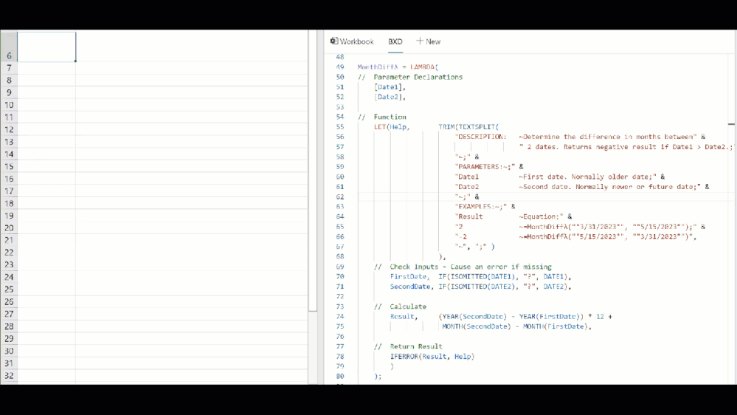Click the '// Return Result' comment line
The width and height of the screenshot is (737, 415).
[x=408, y=346]
